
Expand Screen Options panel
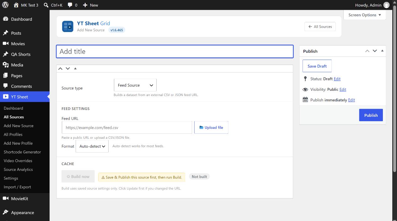[x=365, y=15]
